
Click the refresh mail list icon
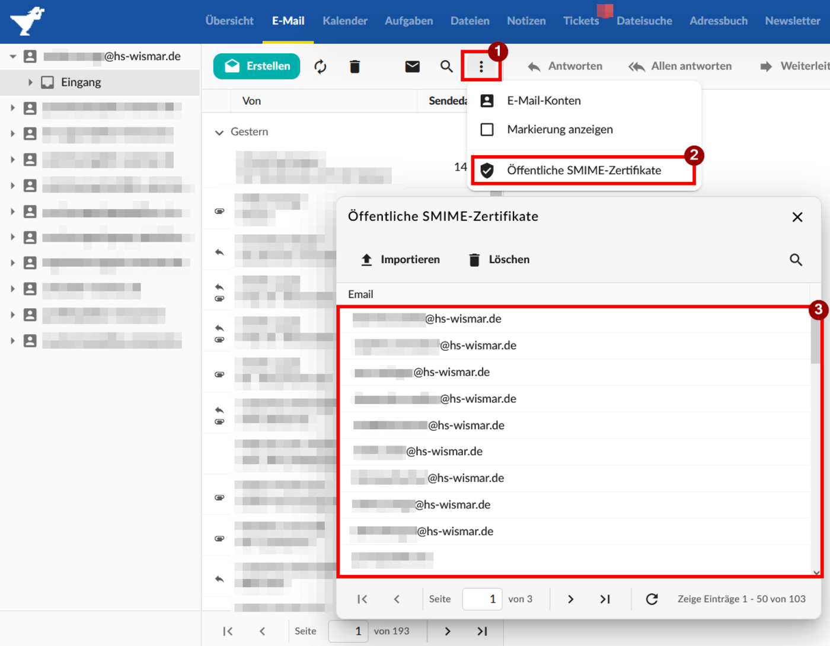(320, 66)
